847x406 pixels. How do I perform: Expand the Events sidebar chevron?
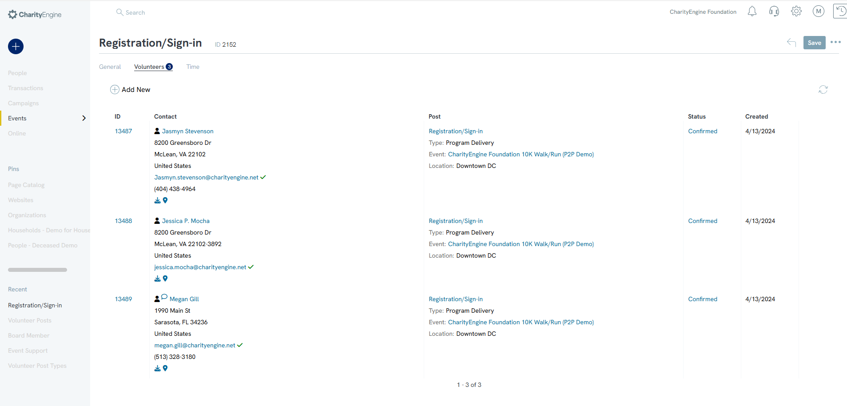(x=84, y=118)
